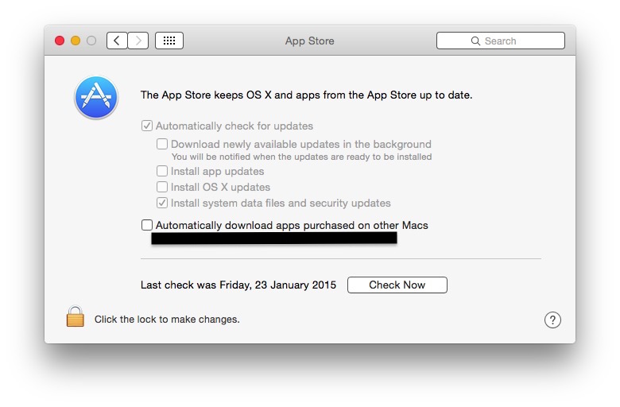Enable Download newly available updates in background
This screenshot has width=620, height=407.
(162, 144)
